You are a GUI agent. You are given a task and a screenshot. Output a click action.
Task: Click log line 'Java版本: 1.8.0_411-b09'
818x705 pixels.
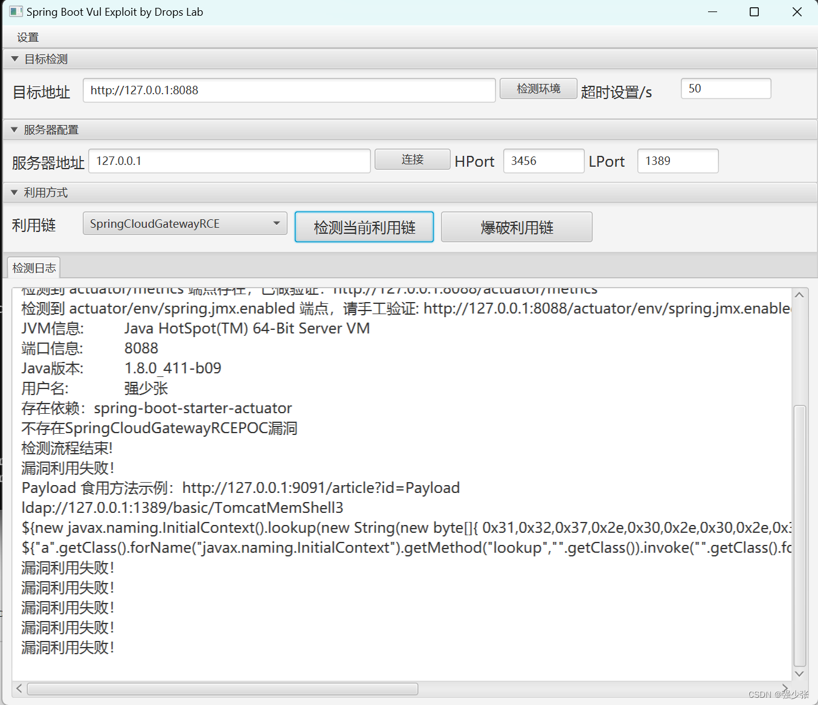pyautogui.click(x=121, y=369)
